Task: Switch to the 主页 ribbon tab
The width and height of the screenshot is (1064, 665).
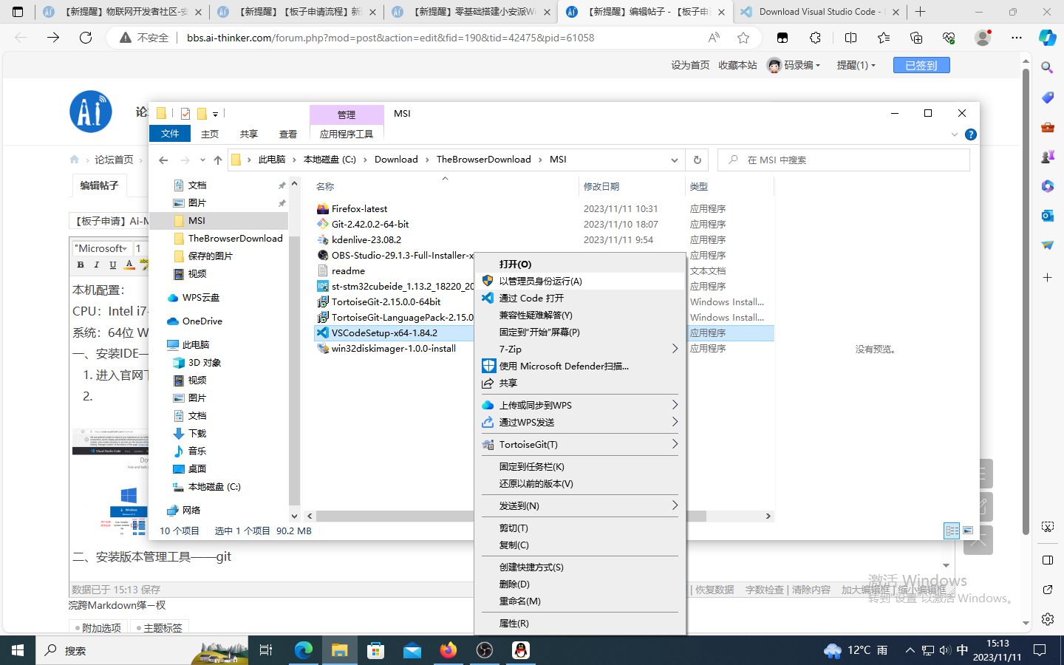Action: [210, 134]
